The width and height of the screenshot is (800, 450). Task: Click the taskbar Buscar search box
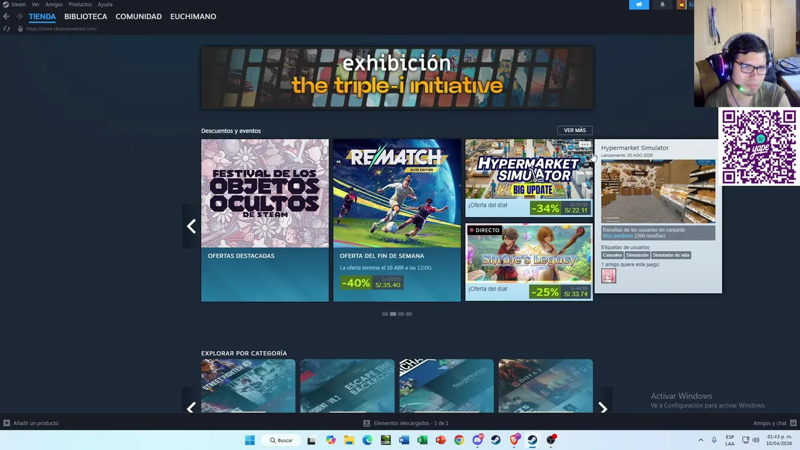[281, 440]
